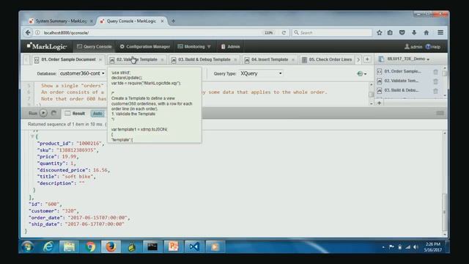Open the Windows Start button
Image resolution: width=469 pixels, height=264 pixels.
click(28, 247)
